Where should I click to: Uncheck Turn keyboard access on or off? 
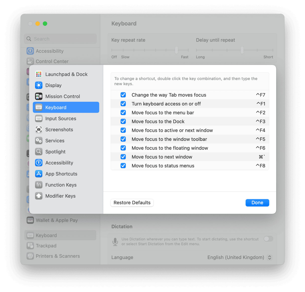pos(123,104)
